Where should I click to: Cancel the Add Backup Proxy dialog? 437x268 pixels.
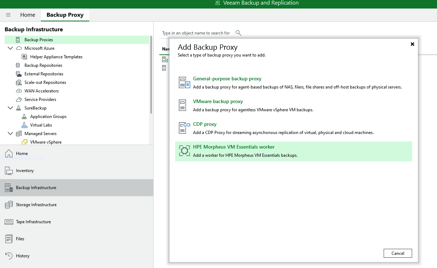pos(398,253)
